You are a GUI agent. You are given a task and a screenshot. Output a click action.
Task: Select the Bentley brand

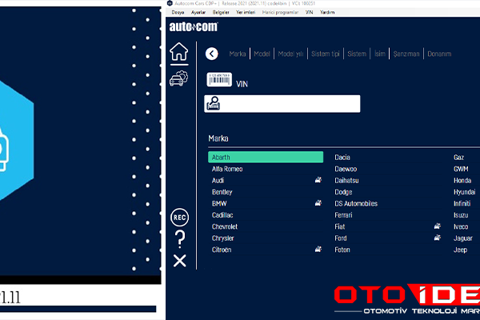(222, 192)
